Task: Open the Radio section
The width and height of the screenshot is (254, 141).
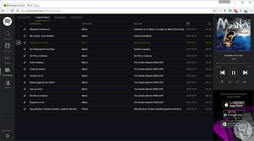Action: click(x=7, y=60)
